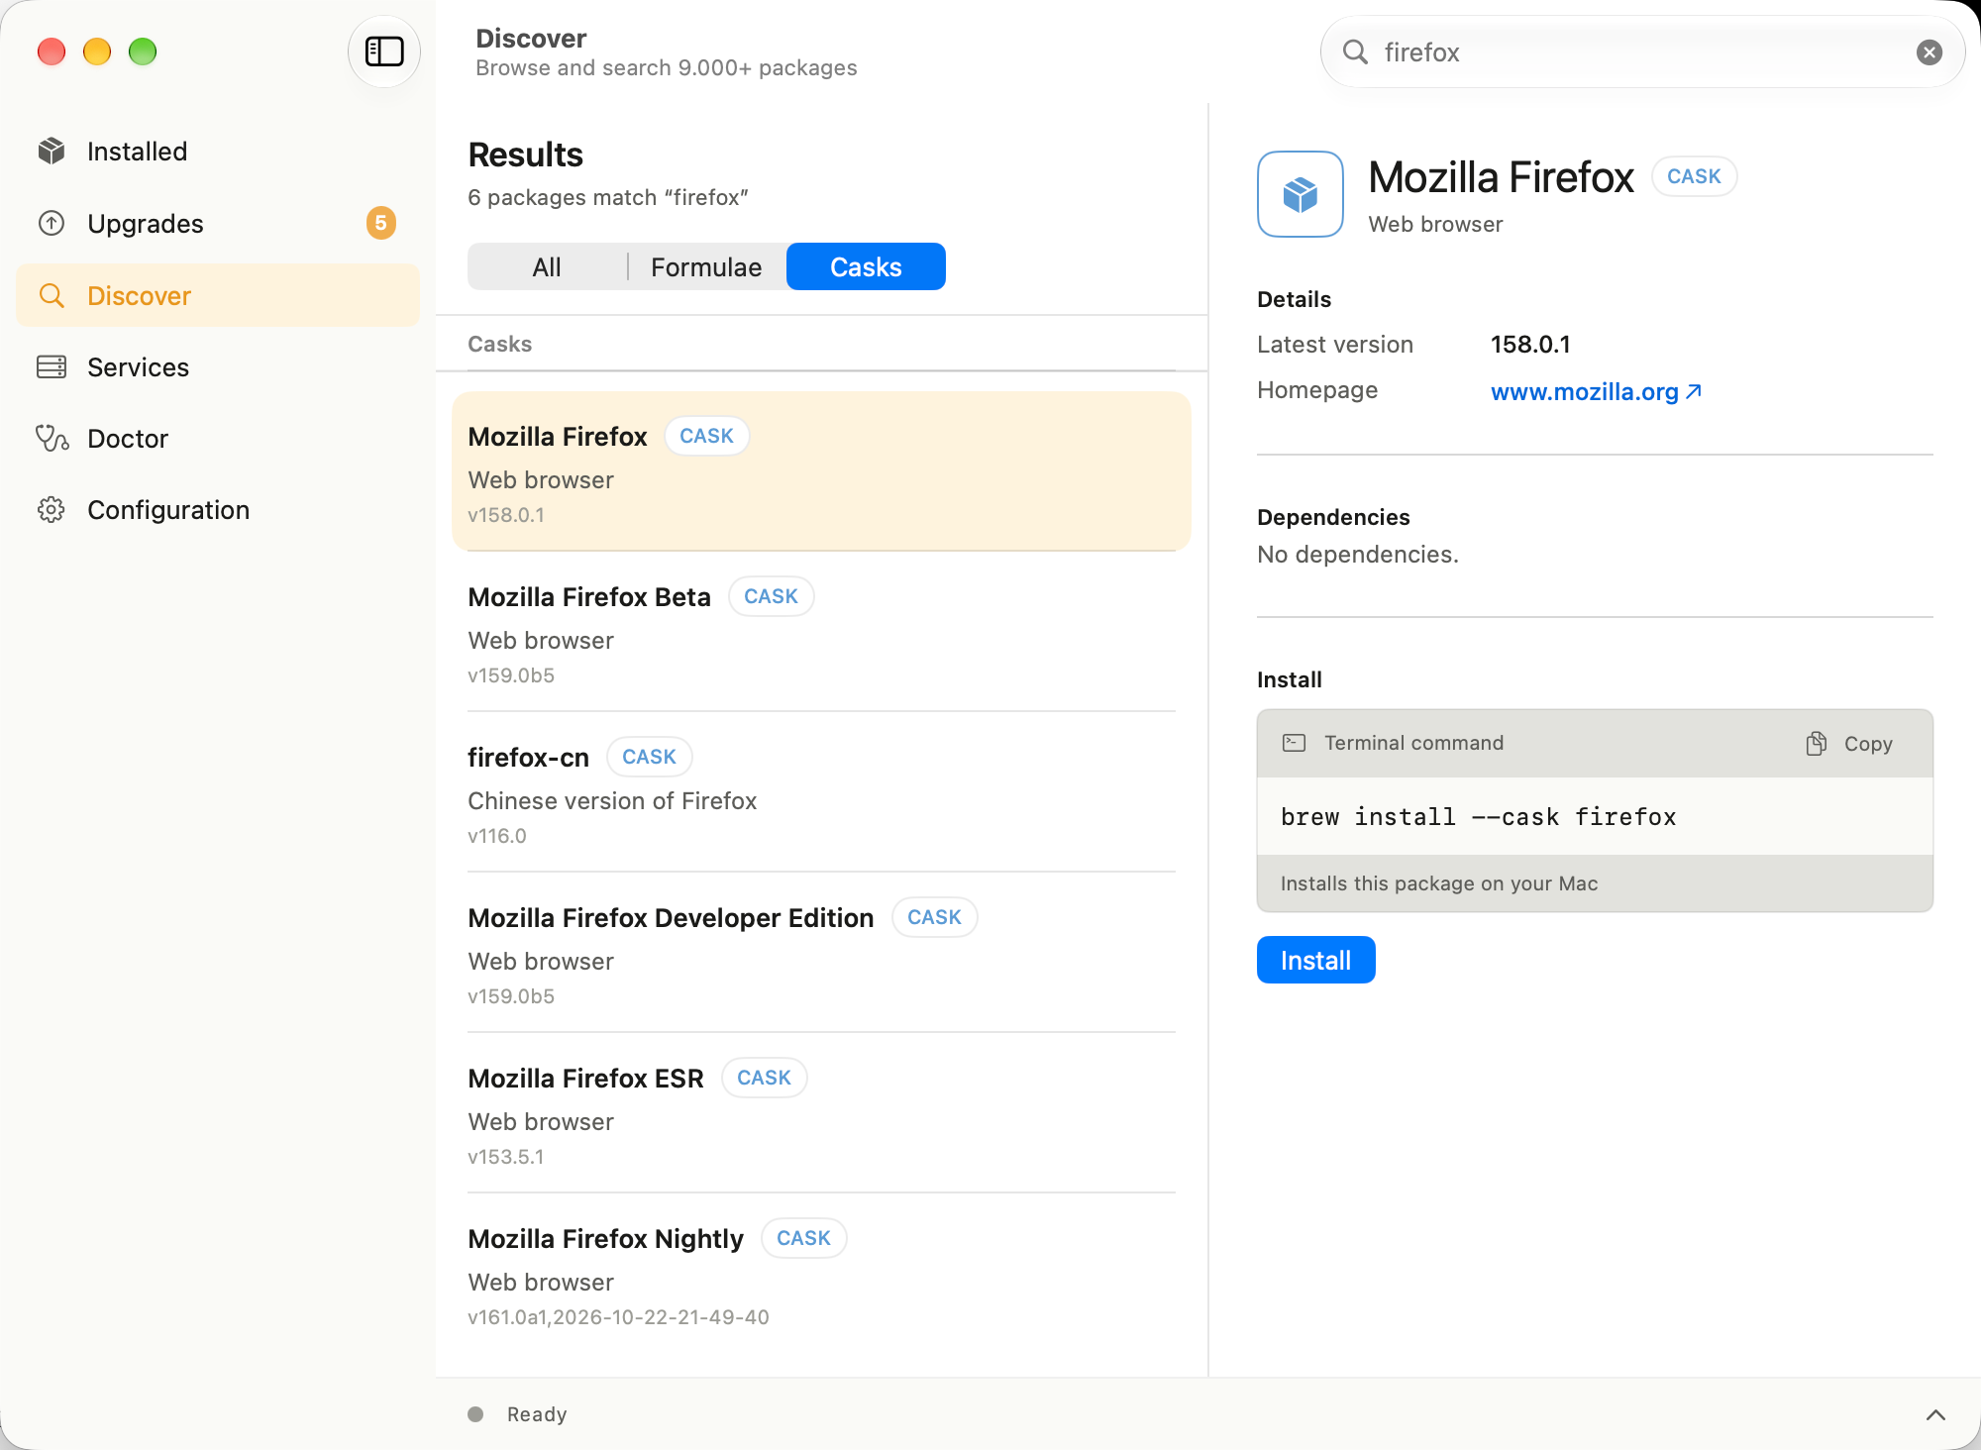Open the Upgrades section
This screenshot has width=1981, height=1450.
(x=218, y=224)
